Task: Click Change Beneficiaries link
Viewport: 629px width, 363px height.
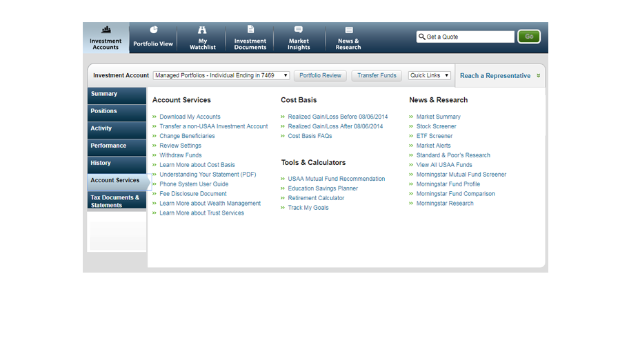Action: [x=187, y=136]
